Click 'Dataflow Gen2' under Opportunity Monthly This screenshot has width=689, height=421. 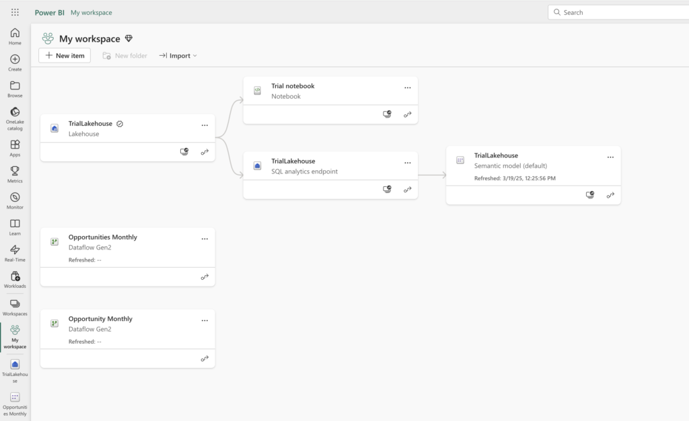click(90, 329)
